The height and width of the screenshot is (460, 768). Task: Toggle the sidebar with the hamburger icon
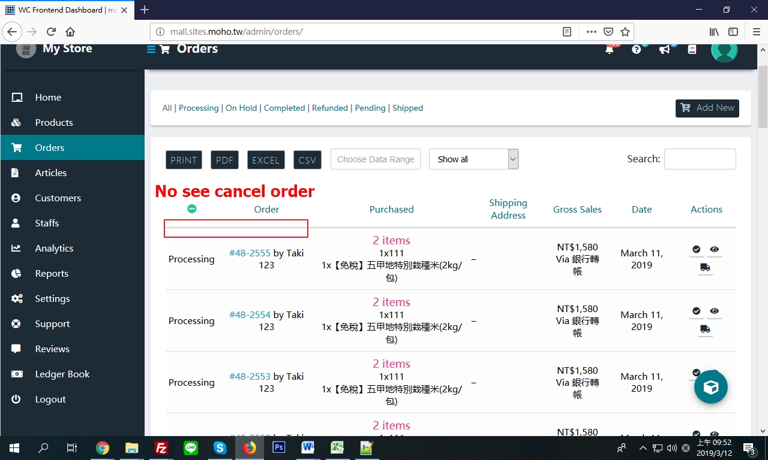coord(151,49)
